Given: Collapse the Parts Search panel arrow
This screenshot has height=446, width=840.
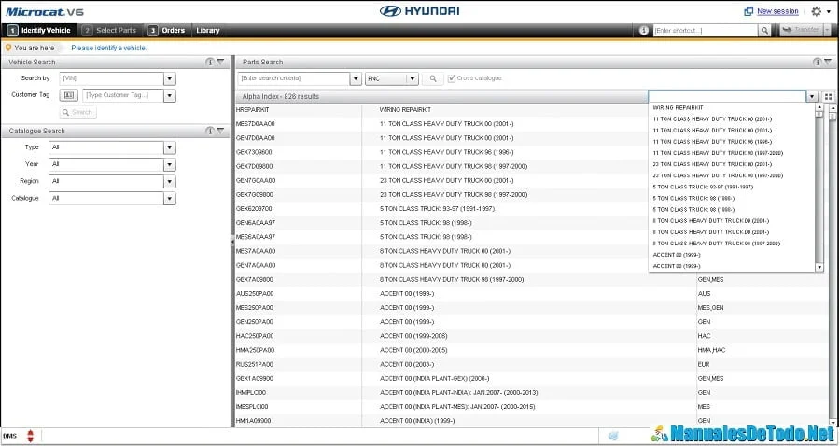Looking at the screenshot, I should [828, 63].
